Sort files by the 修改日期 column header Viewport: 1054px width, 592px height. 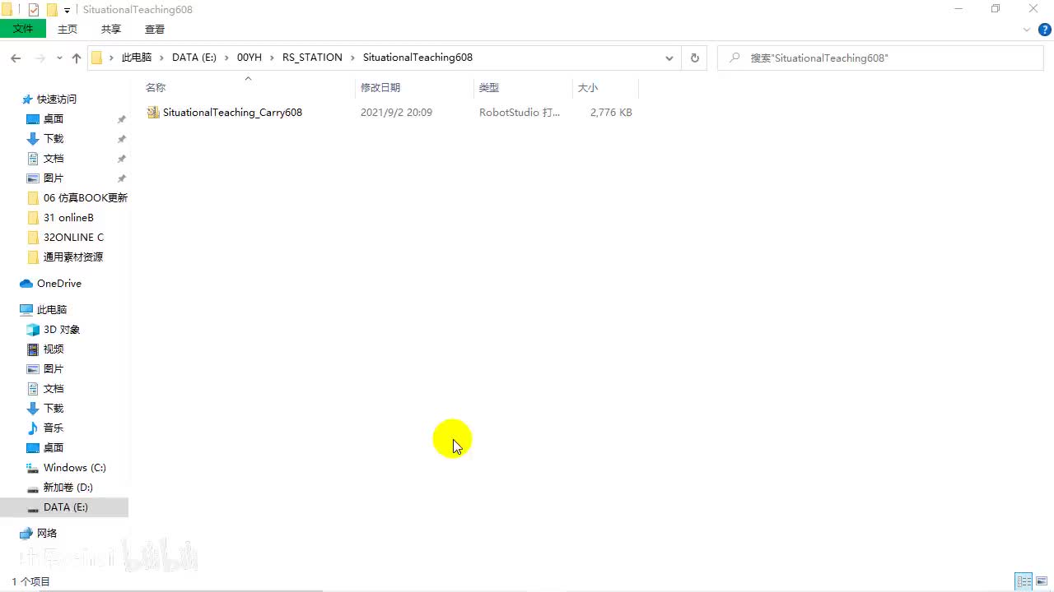tap(380, 87)
